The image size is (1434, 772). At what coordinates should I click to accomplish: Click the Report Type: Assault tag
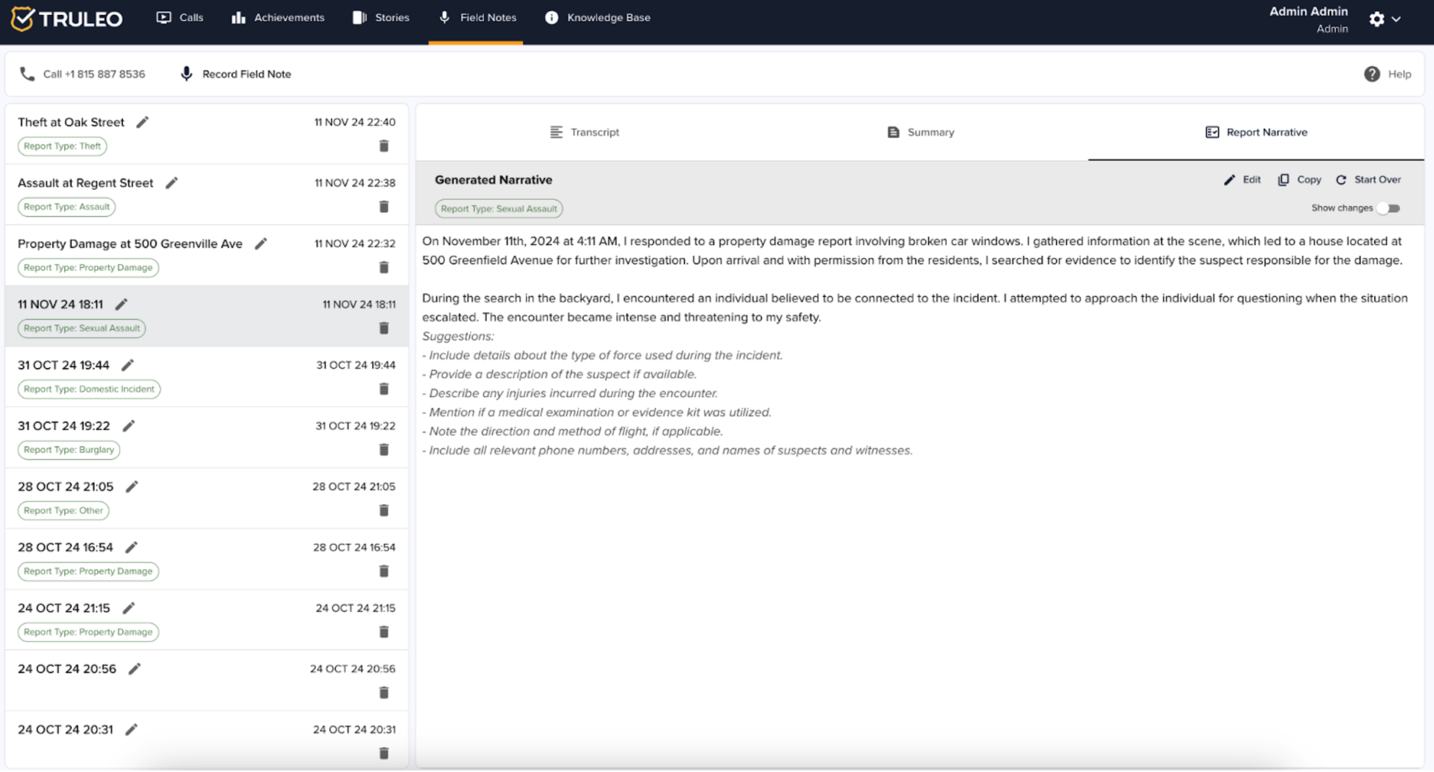tap(66, 207)
